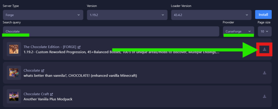The height and width of the screenshot is (109, 278).
Task: Download the Chocolate Craft modpack
Action: pyautogui.click(x=264, y=96)
